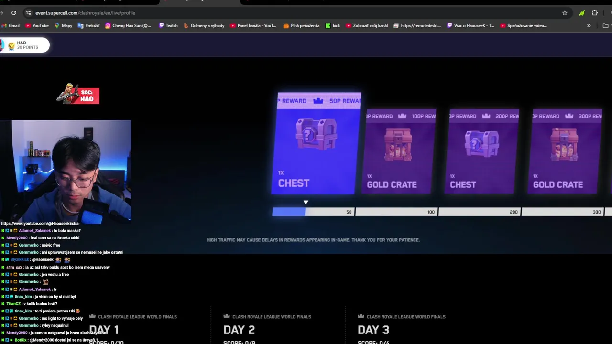Screen dimensions: 612x344
Task: Click chat username BotRix
Action: click(21, 340)
